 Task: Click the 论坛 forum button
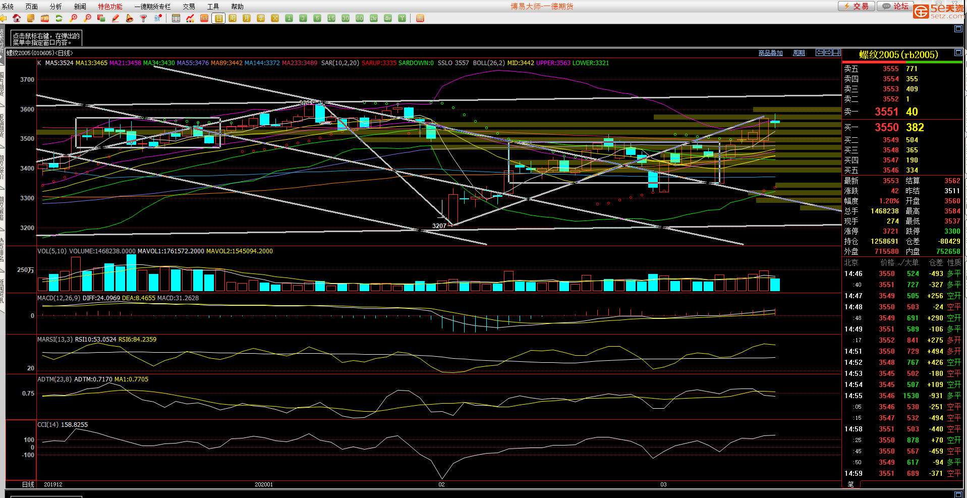pos(895,6)
